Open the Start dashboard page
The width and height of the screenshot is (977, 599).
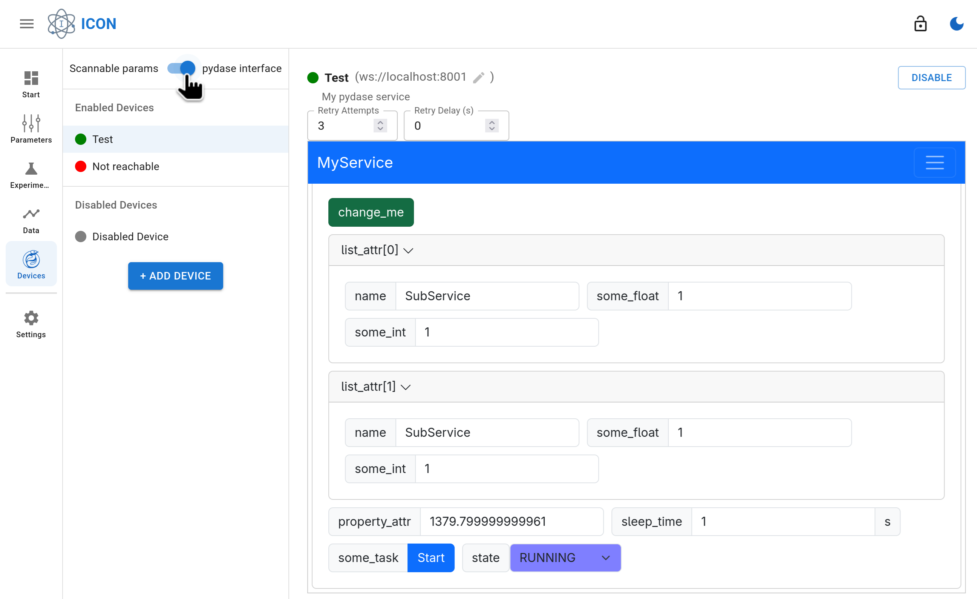(x=31, y=84)
